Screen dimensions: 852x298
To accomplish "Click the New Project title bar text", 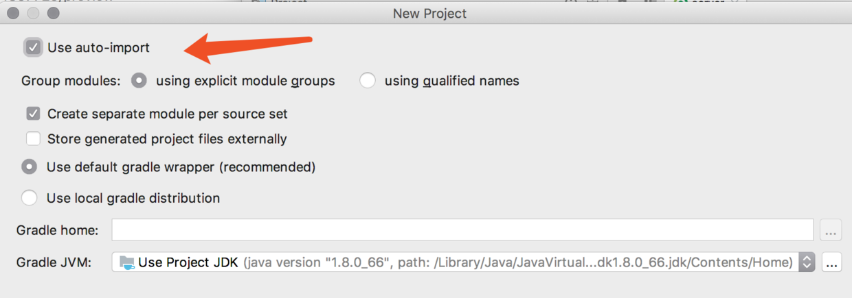I will 429,13.
